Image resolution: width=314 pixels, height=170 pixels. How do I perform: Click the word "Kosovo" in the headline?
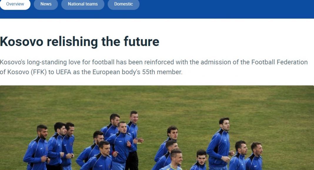point(21,42)
